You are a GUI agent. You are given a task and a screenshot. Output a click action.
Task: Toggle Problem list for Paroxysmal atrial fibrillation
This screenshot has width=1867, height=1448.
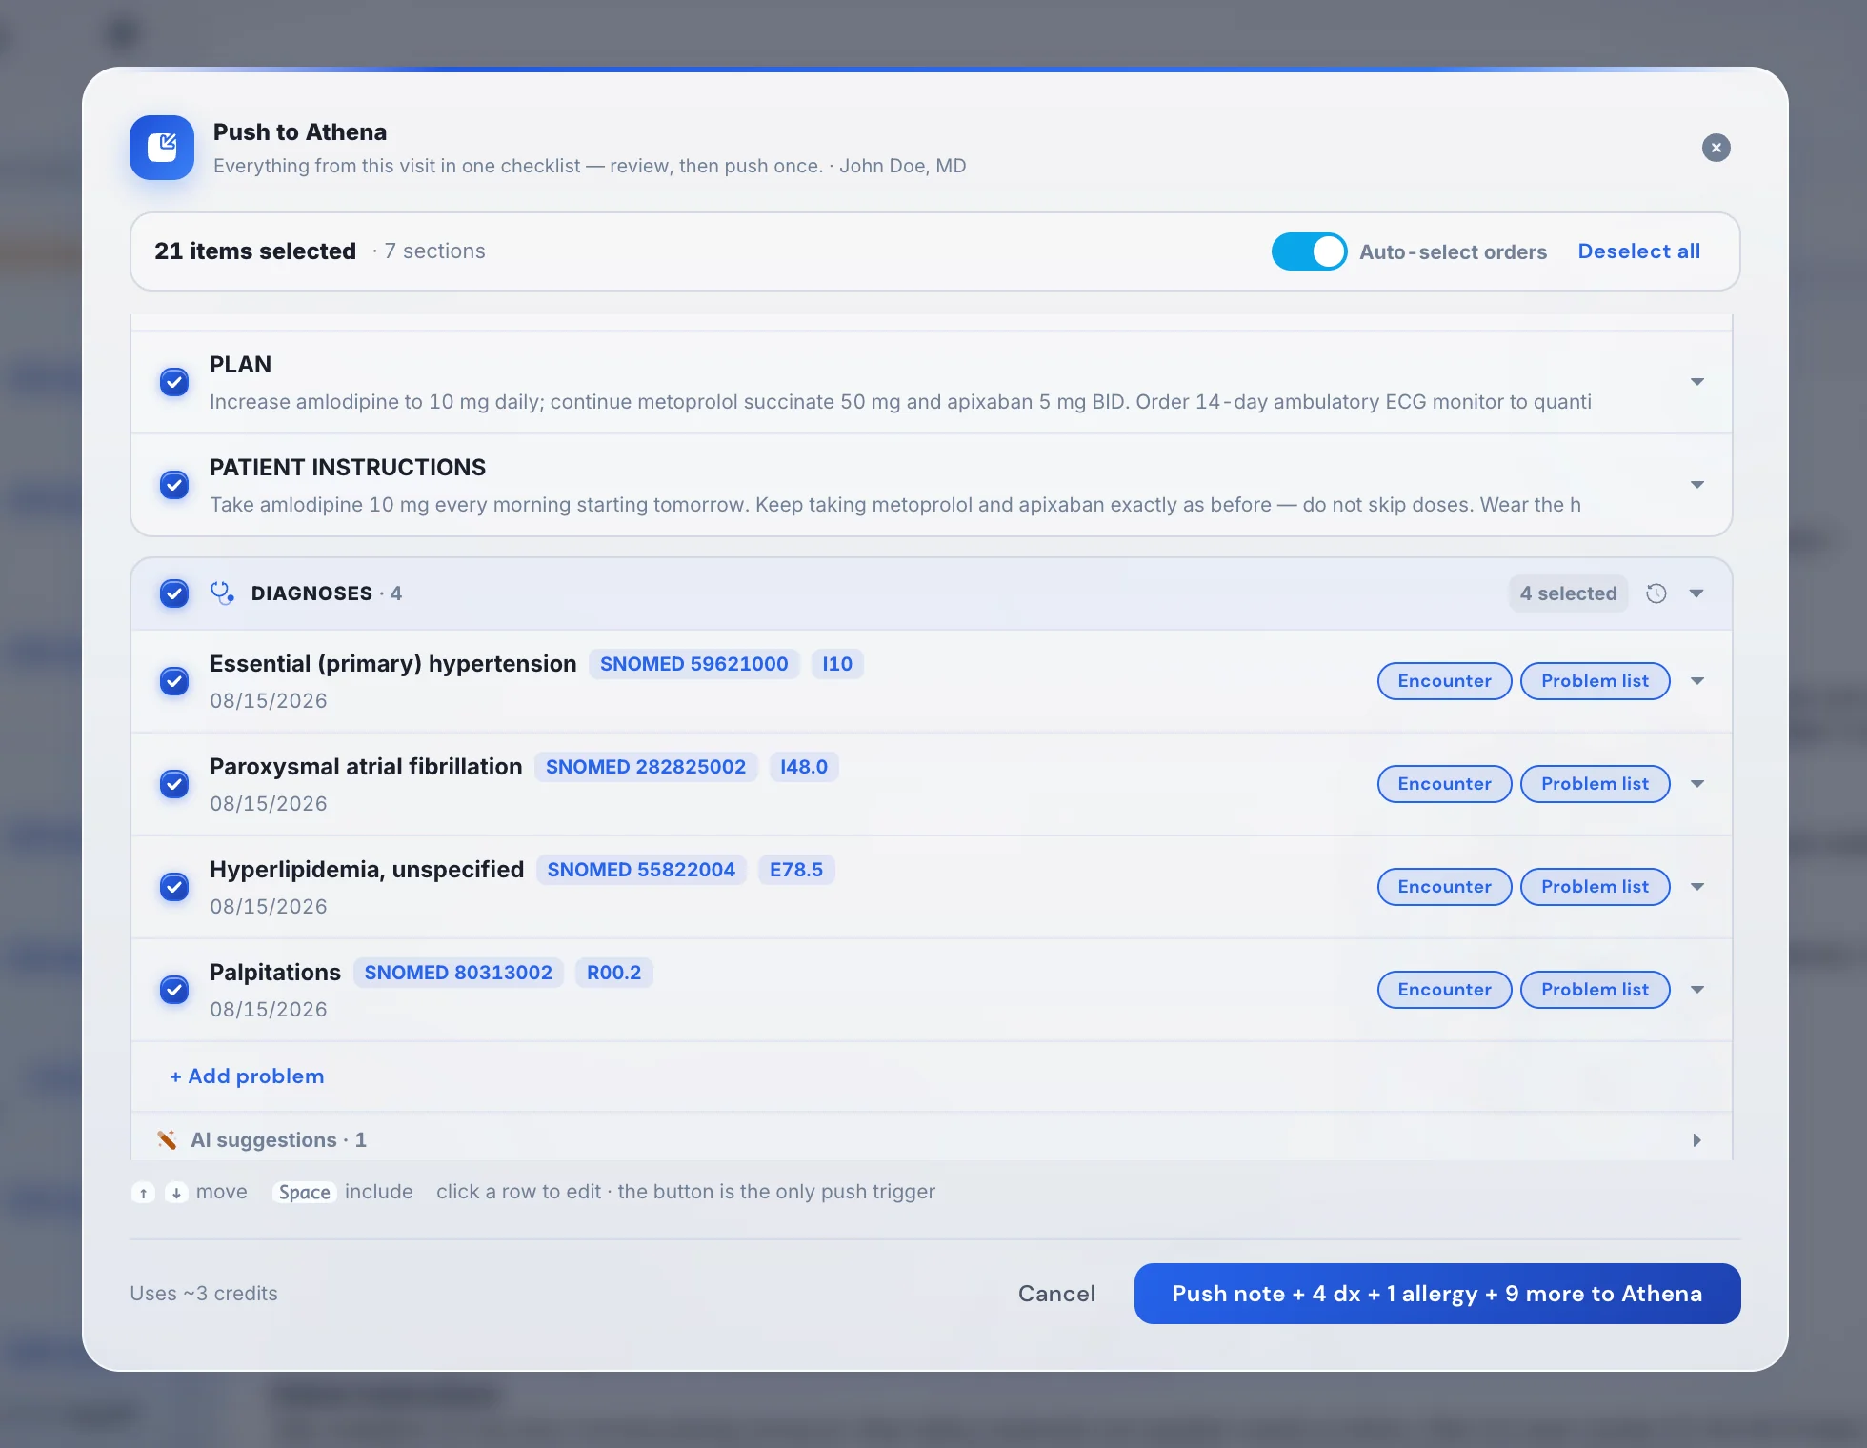[1595, 784]
